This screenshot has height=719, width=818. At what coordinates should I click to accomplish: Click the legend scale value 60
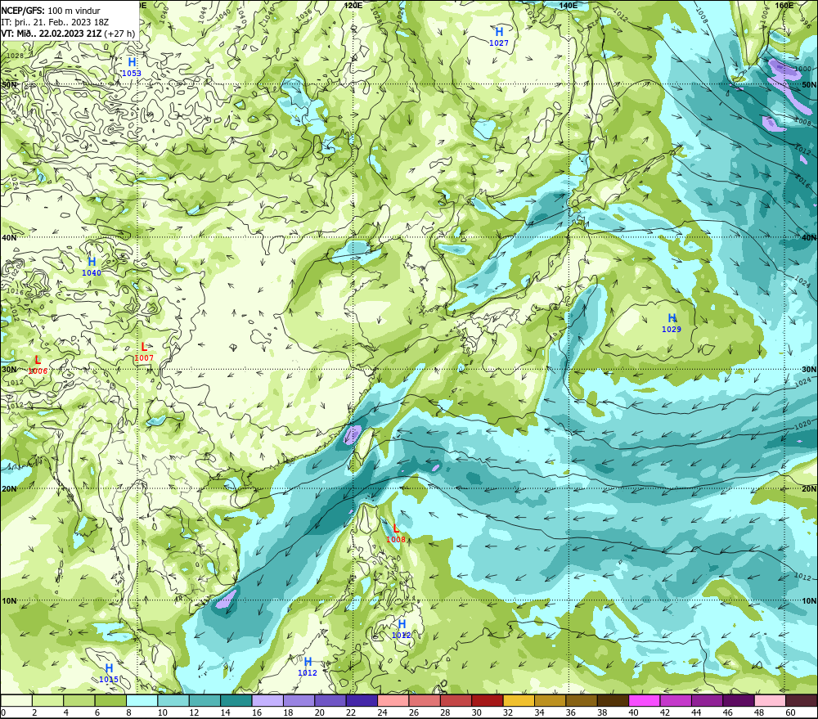(790, 712)
